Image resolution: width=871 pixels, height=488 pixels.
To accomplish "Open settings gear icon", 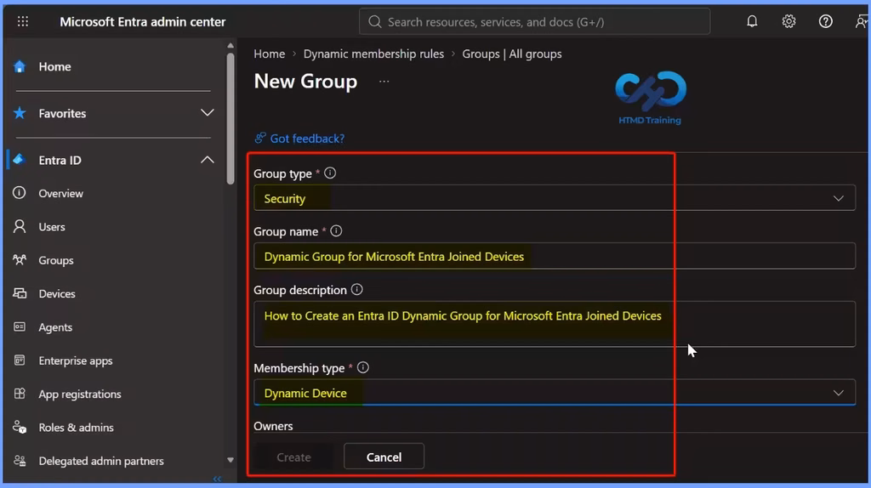I will click(x=788, y=21).
